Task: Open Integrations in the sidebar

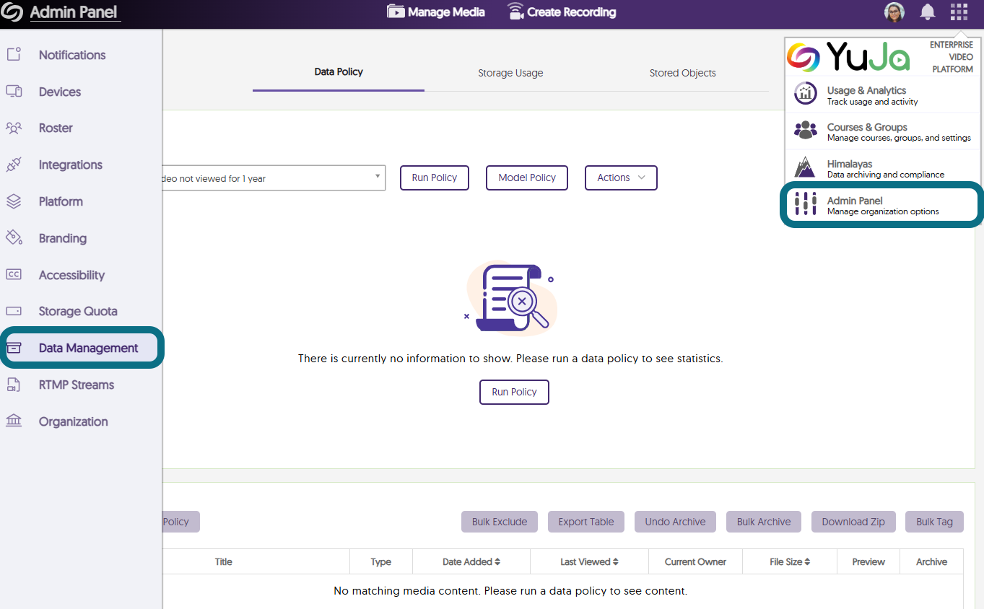Action: coord(70,165)
